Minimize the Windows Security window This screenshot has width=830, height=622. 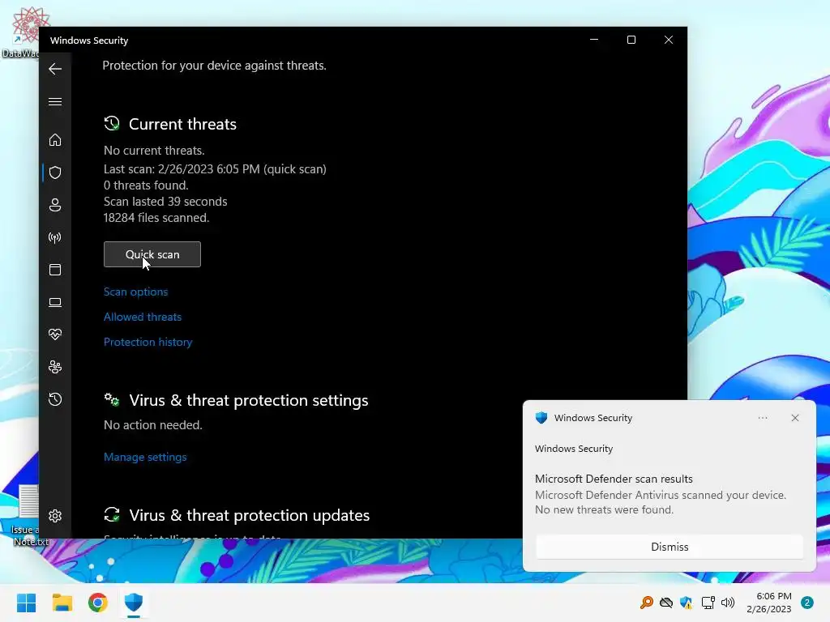point(594,40)
